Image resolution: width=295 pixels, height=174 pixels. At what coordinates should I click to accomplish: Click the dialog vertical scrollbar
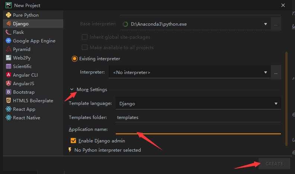[286, 99]
